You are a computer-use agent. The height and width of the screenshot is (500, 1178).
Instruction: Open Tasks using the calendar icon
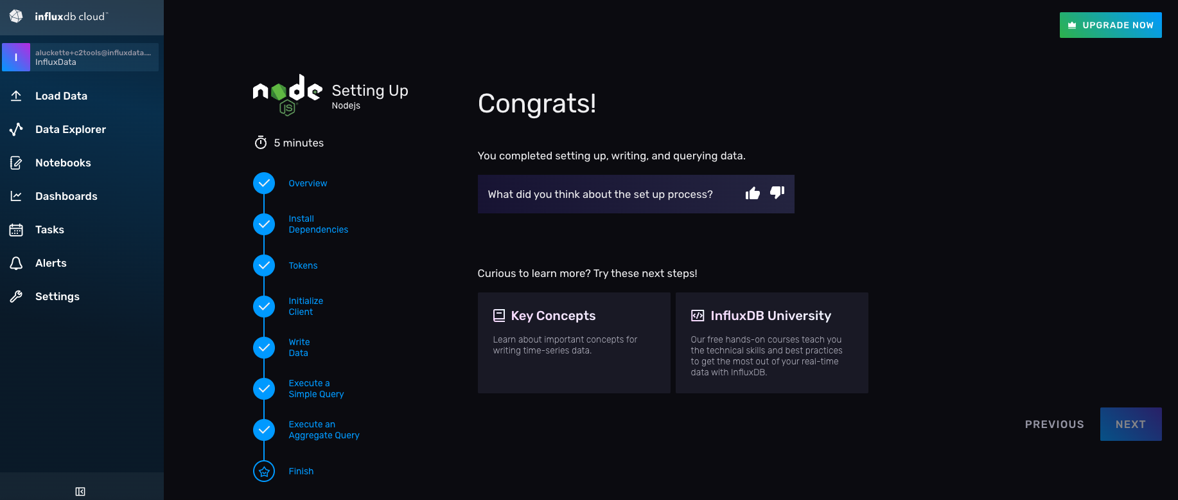point(17,229)
